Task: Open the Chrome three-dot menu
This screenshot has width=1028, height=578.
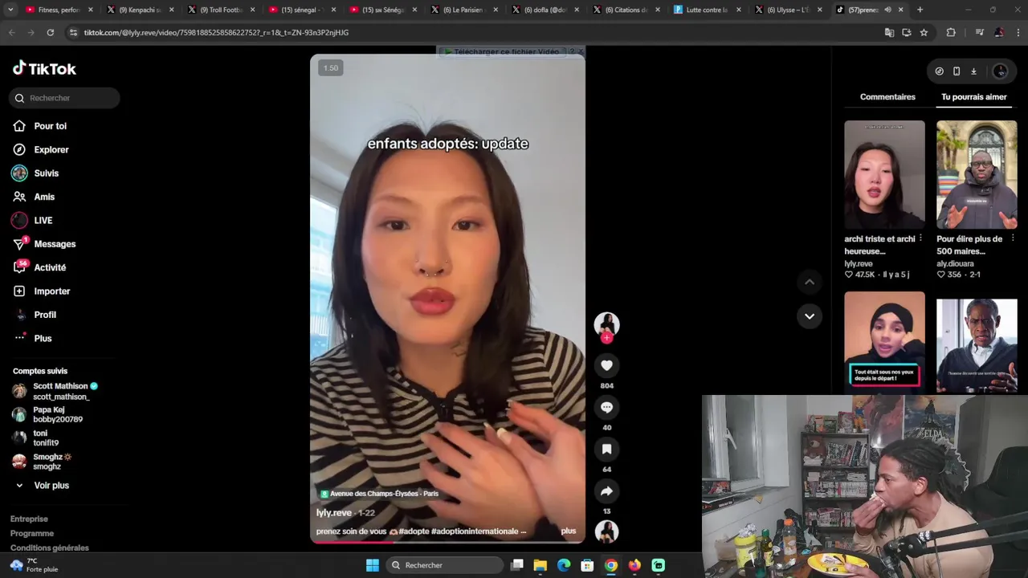Action: pyautogui.click(x=1017, y=32)
